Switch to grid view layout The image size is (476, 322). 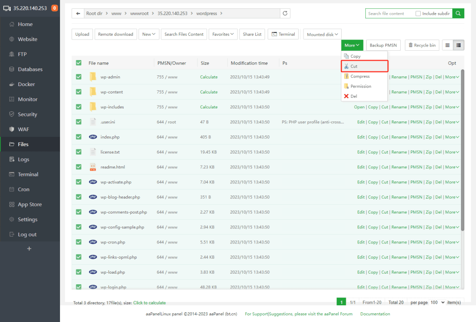click(448, 45)
